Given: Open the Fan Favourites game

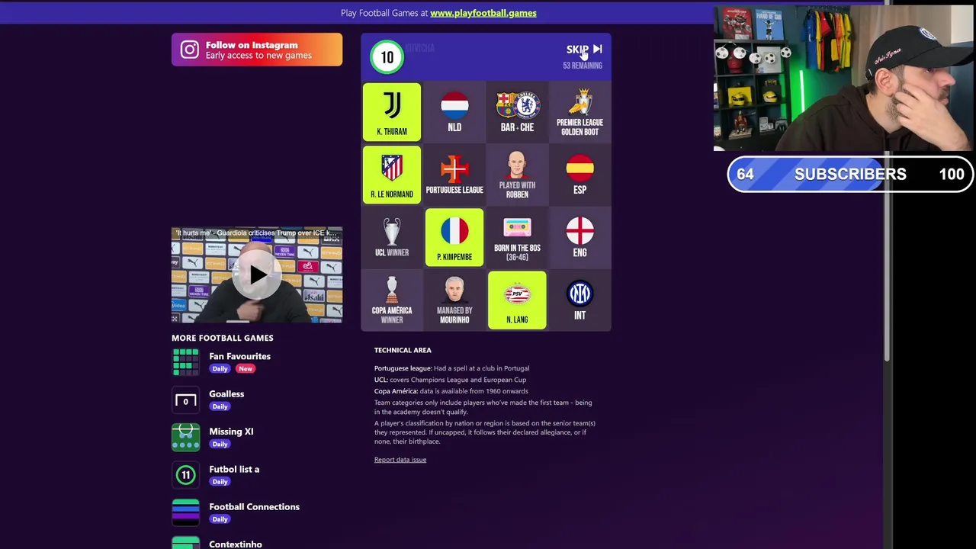Looking at the screenshot, I should tap(239, 356).
